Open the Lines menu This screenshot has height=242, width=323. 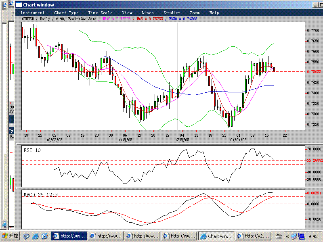click(x=147, y=13)
